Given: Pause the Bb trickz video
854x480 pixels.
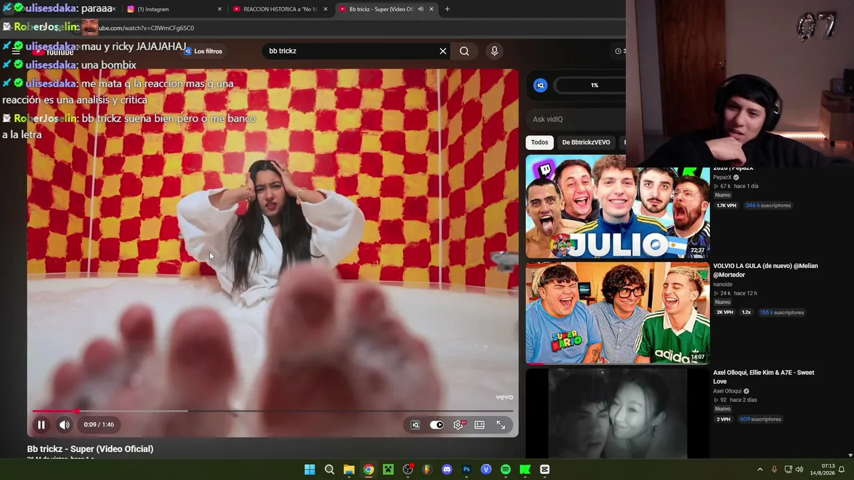Looking at the screenshot, I should coord(41,425).
